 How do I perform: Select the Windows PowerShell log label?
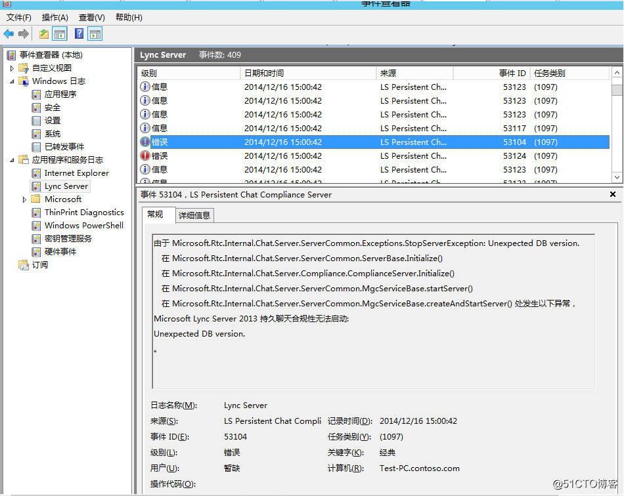click(84, 225)
